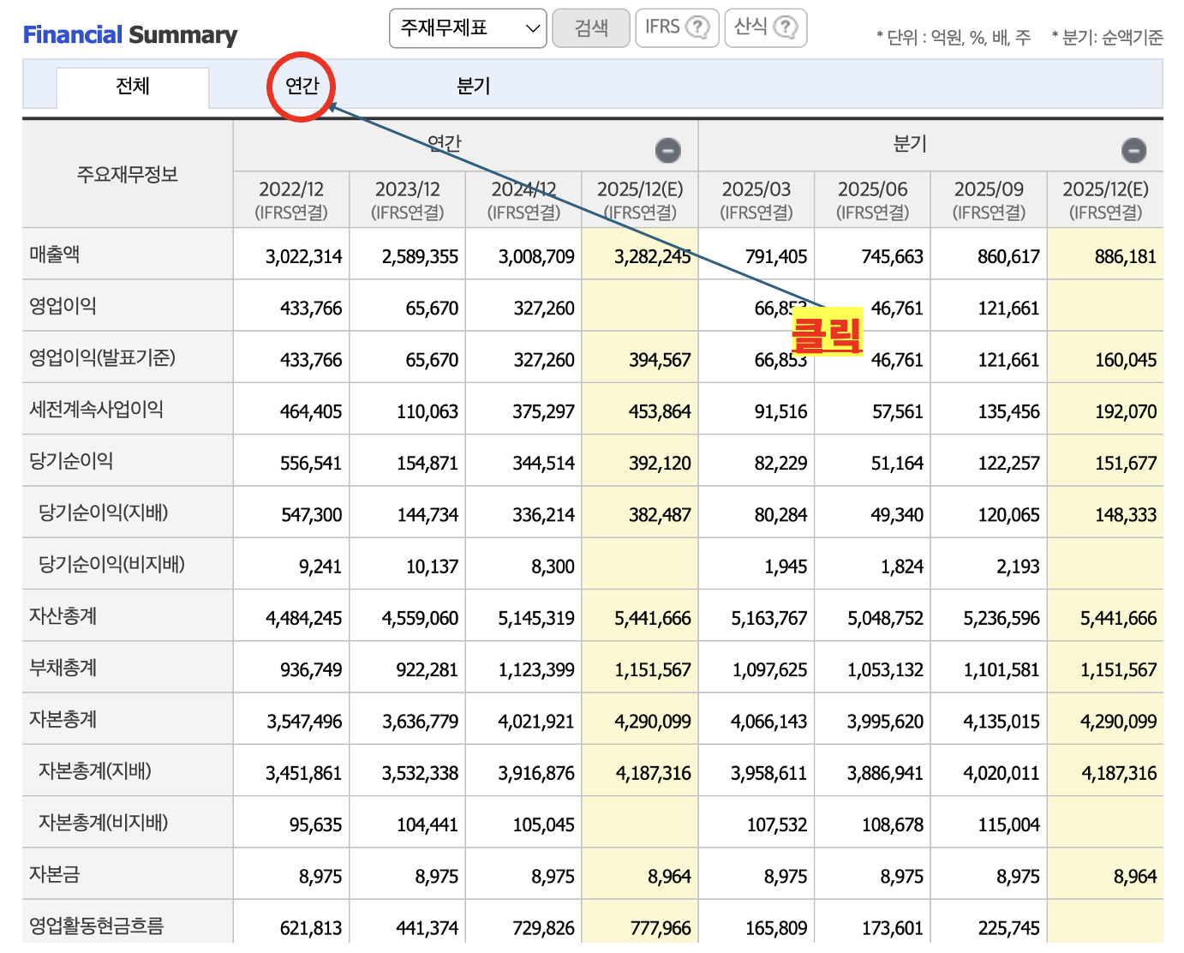Click the 검색 search button
Viewport: 1184px width, 953px height.
tap(591, 28)
